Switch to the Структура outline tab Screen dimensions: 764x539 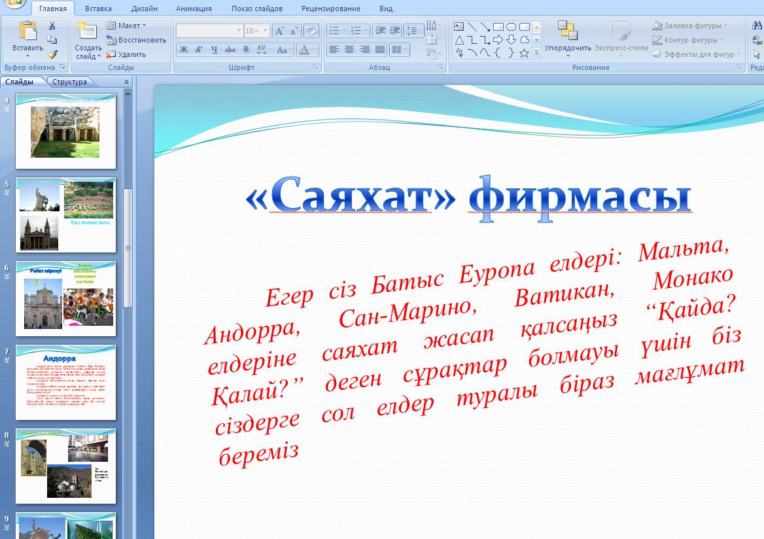[x=70, y=82]
